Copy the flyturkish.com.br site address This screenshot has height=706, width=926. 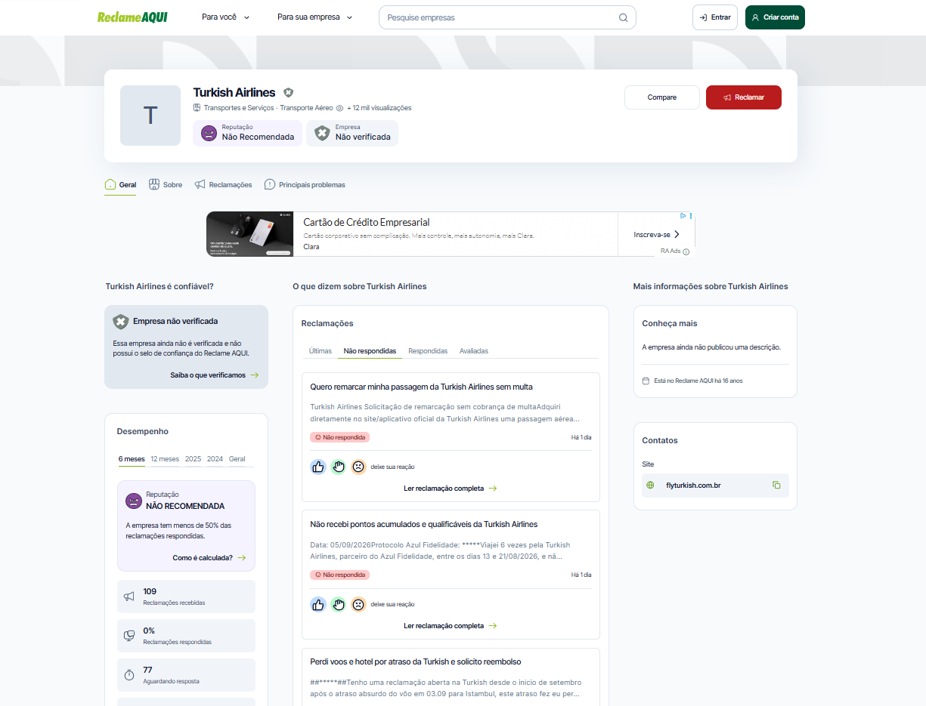coord(776,485)
